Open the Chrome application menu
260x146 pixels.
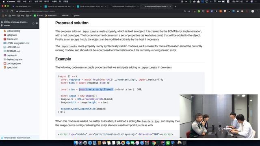11,2
